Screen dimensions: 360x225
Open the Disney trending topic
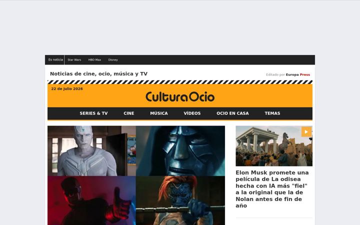coord(113,59)
